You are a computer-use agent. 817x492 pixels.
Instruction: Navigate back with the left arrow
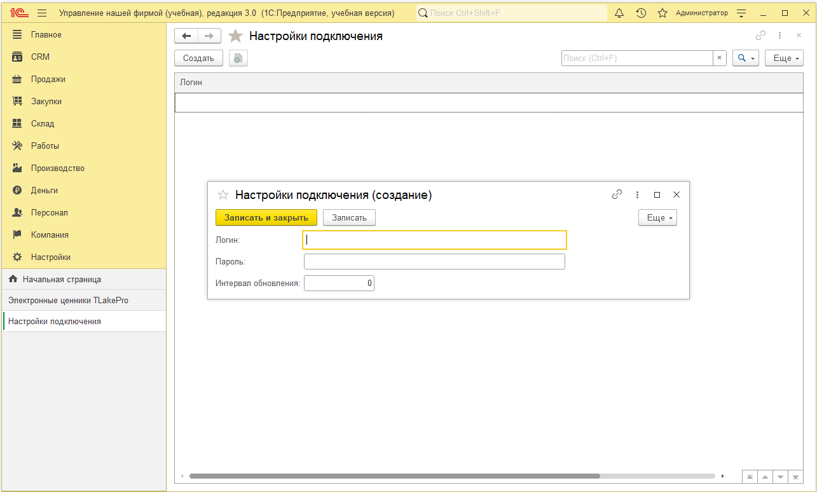point(186,36)
